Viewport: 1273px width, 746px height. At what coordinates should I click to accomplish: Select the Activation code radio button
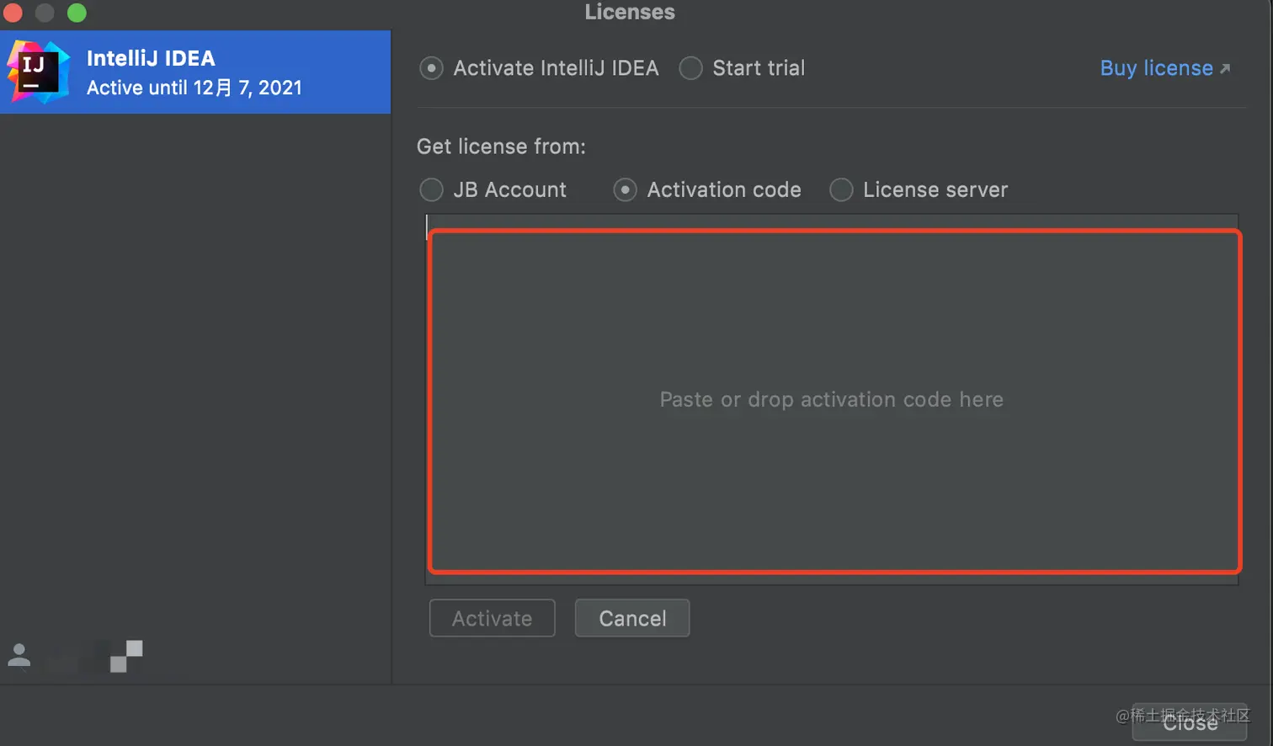[625, 189]
